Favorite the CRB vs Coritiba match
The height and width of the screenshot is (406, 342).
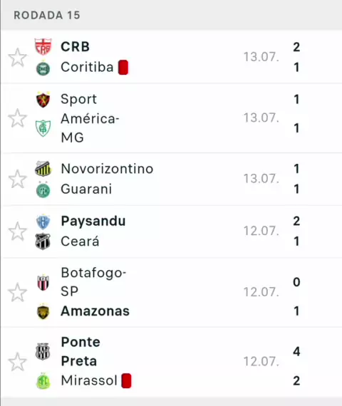(x=17, y=58)
